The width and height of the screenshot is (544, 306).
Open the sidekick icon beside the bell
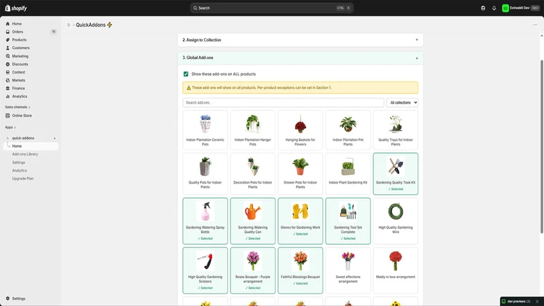pyautogui.click(x=483, y=8)
